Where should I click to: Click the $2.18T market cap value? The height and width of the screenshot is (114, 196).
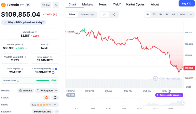25,36
